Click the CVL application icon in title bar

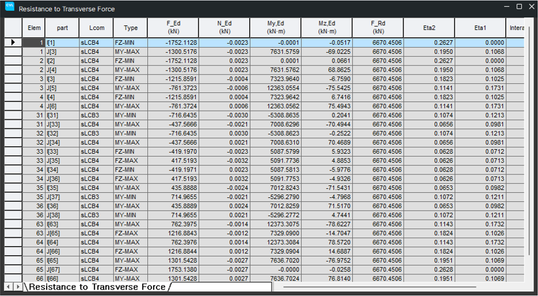tap(10, 6)
